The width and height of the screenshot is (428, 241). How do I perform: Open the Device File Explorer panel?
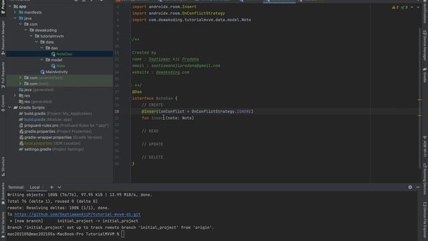click(425, 220)
